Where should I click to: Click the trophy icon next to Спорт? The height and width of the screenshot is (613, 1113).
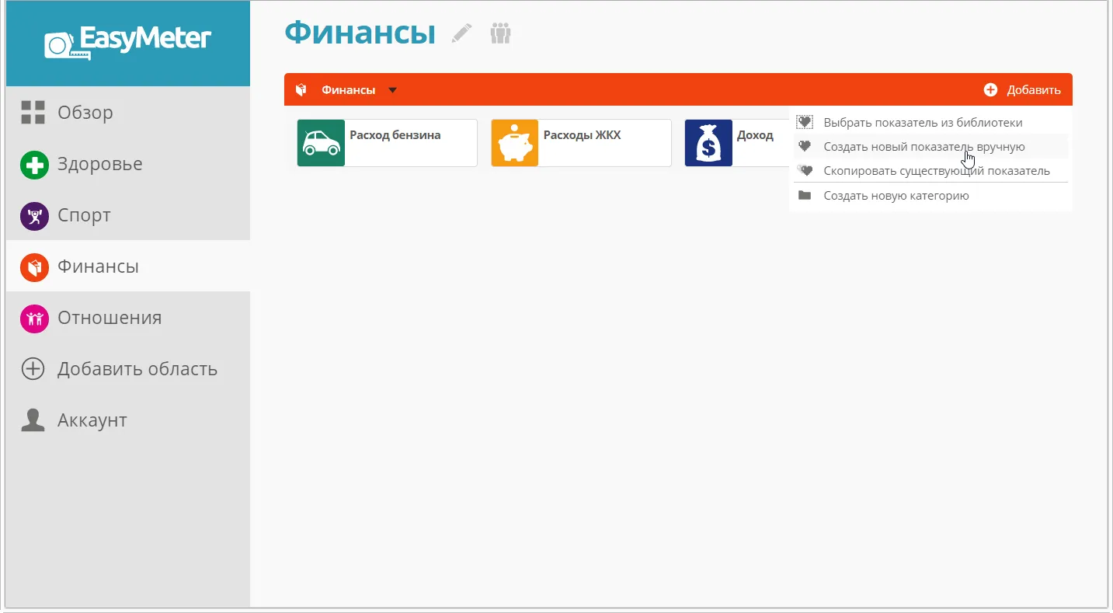pos(34,216)
